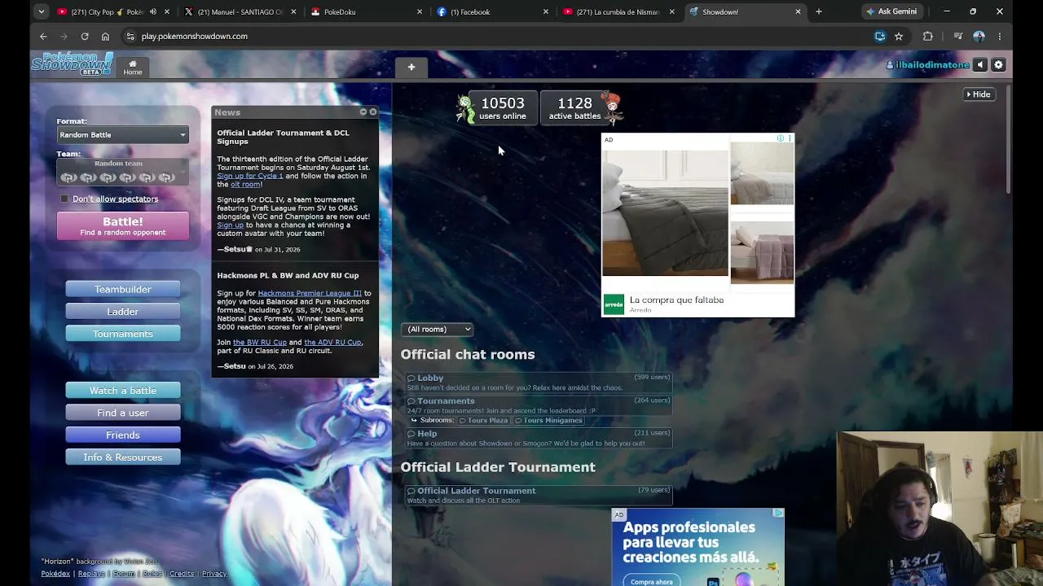1043x586 pixels.
Task: Follow the Sign up for Cycle 1 link
Action: [x=250, y=176]
